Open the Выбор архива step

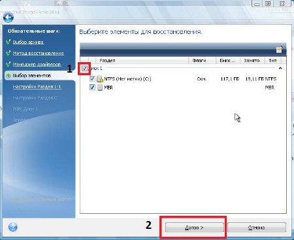tap(28, 42)
